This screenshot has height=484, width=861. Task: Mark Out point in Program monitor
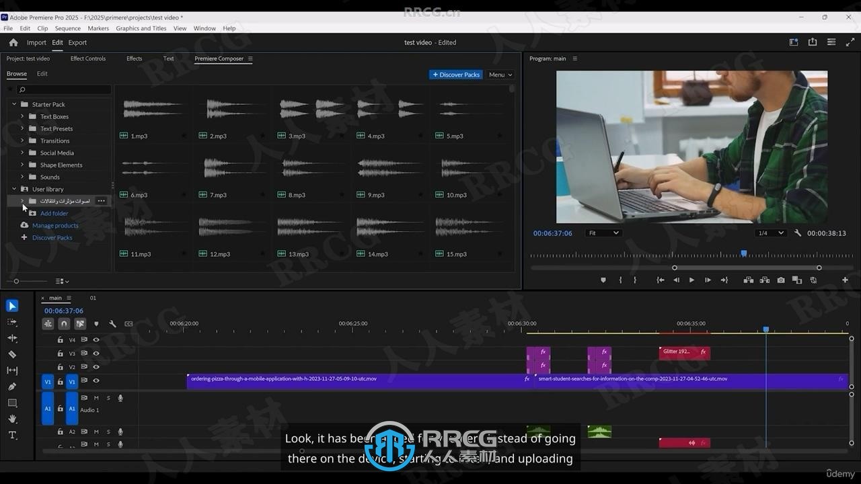click(x=635, y=280)
